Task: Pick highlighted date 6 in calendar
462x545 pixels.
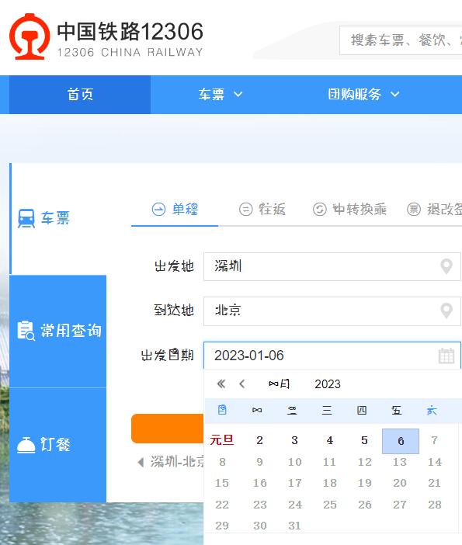Action: (x=401, y=441)
